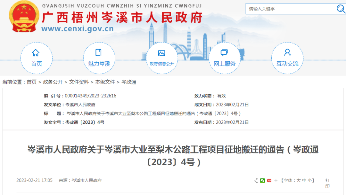Open the 政府信息公开 picture icon

pos(162,53)
